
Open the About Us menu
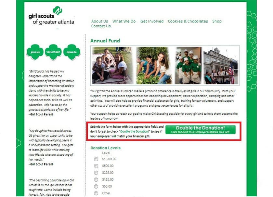click(99, 21)
